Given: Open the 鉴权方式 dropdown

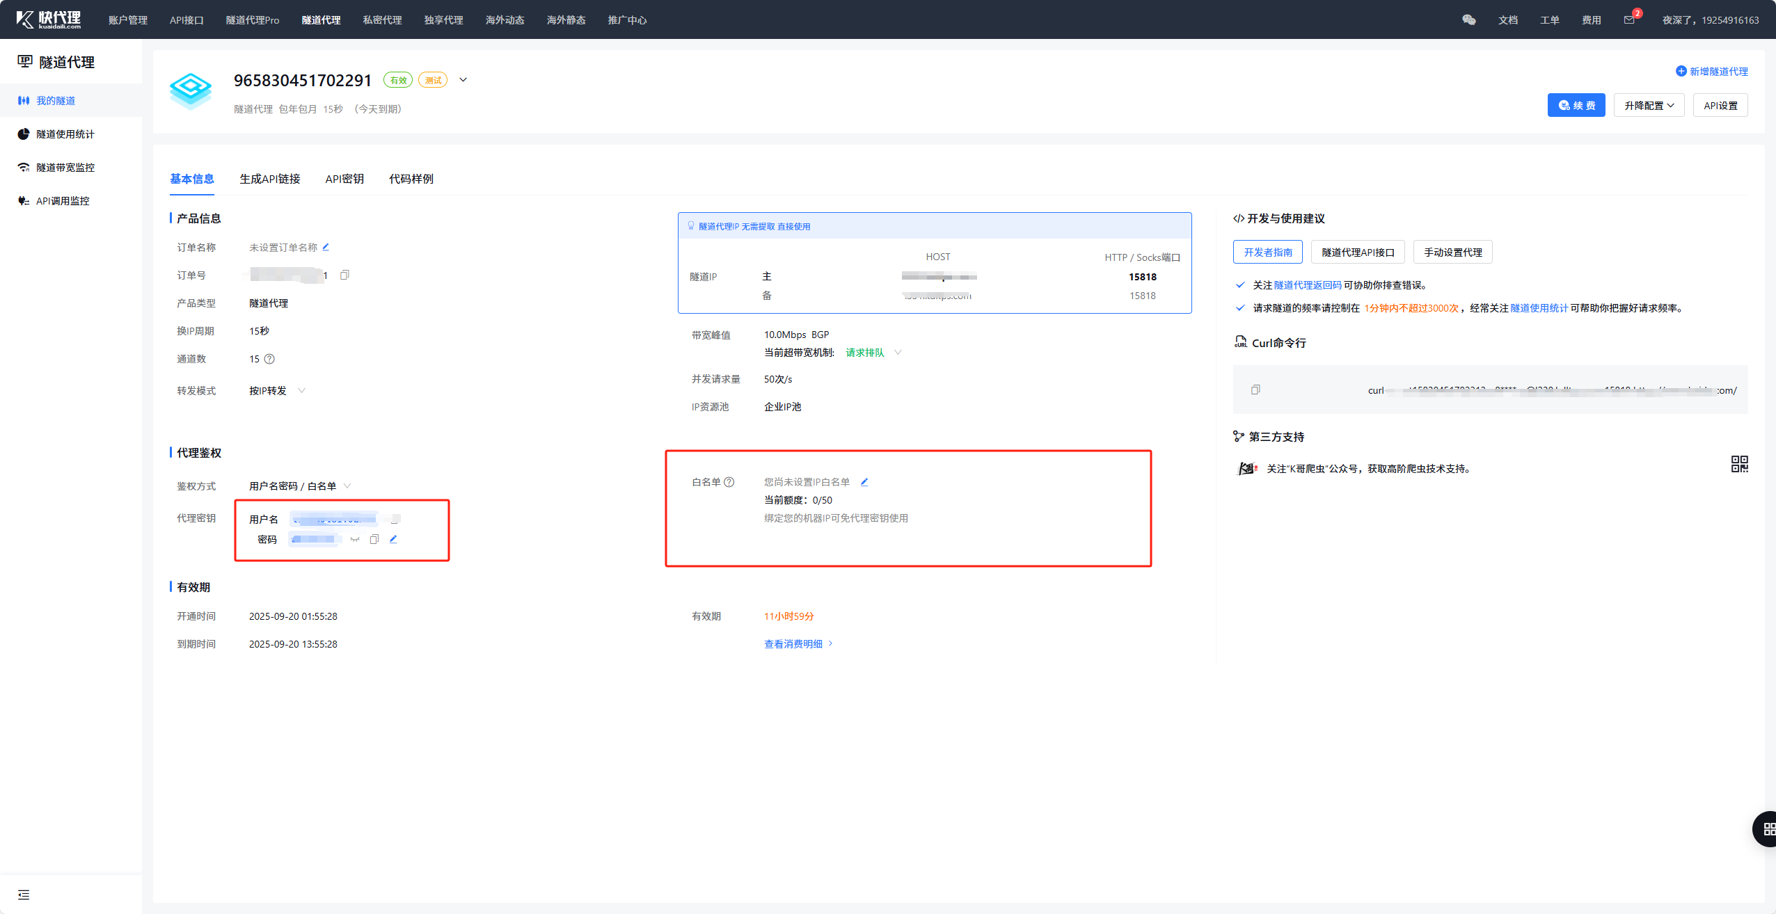Looking at the screenshot, I should point(347,486).
